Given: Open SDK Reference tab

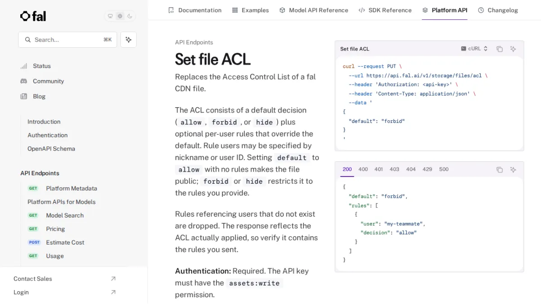Looking at the screenshot, I should [385, 10].
